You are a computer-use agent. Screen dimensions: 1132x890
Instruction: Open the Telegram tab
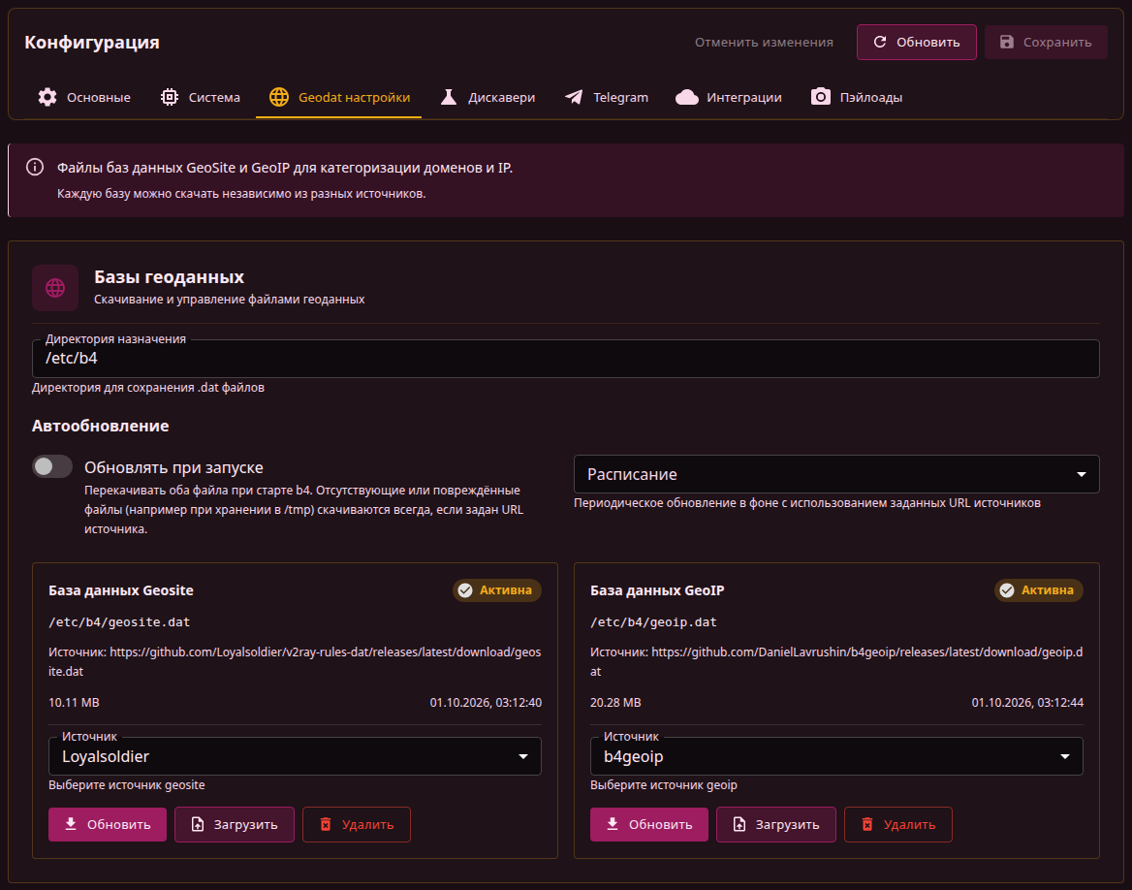point(607,97)
